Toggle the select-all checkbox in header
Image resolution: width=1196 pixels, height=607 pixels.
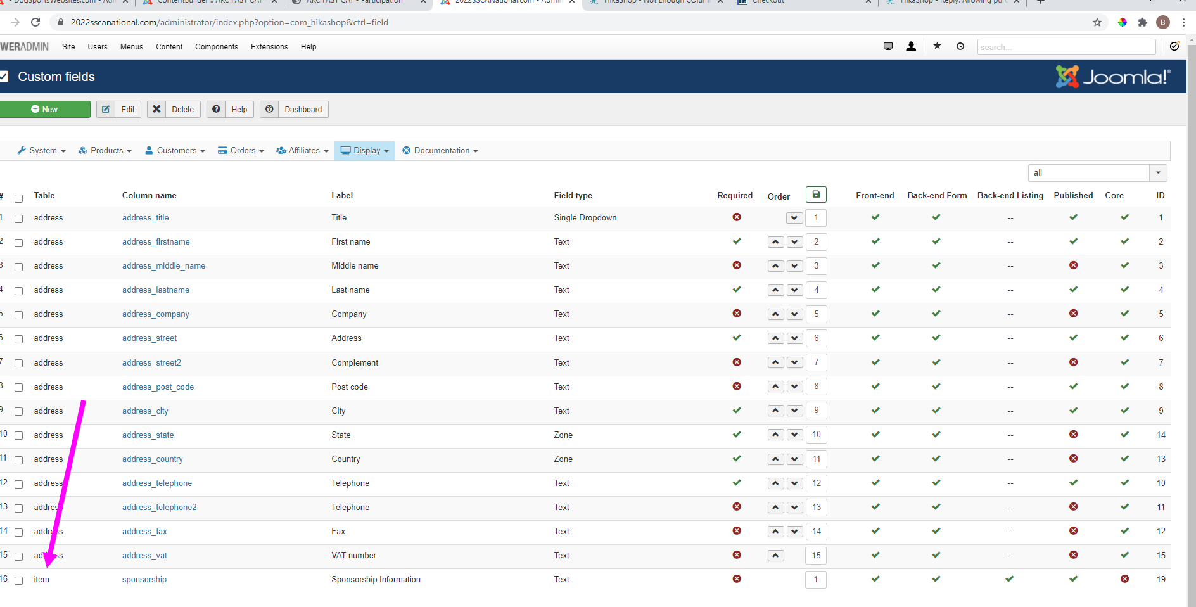[x=19, y=198]
